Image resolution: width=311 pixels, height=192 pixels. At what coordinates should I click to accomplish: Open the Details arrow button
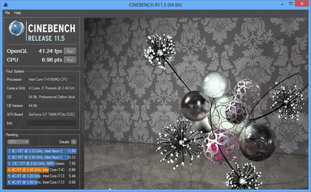74,142
